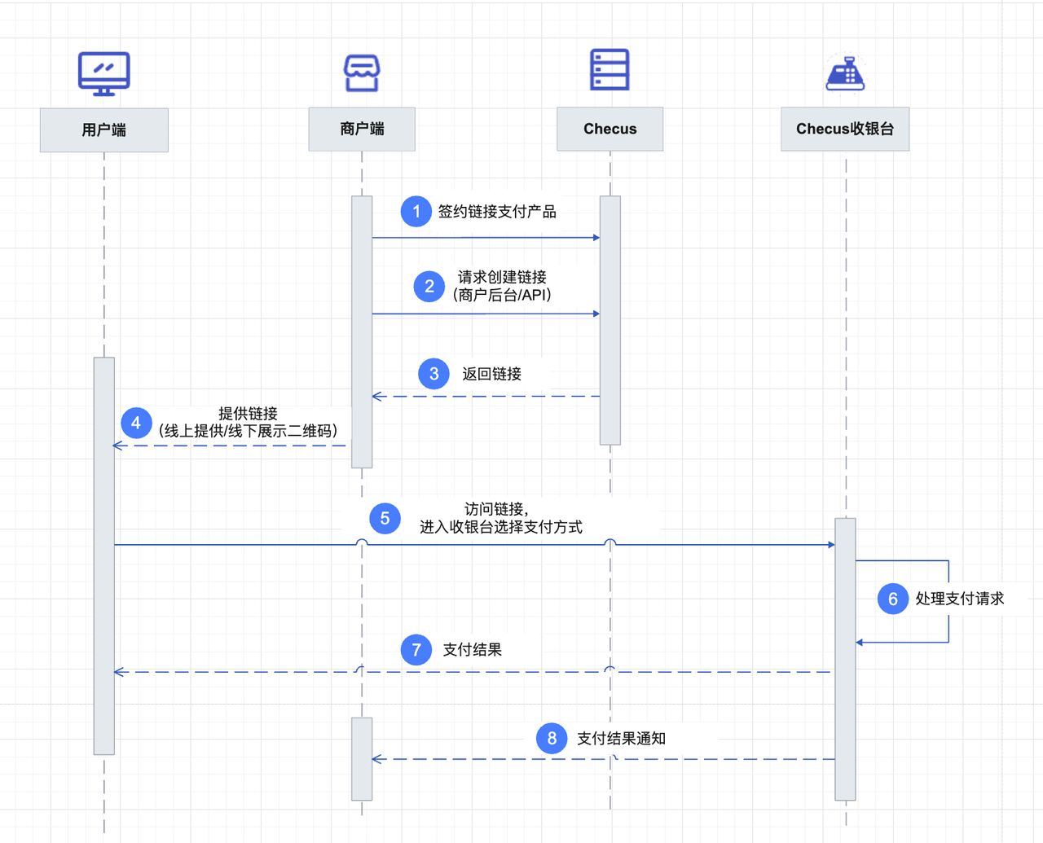
Task: Select the cash register icon
Action: click(845, 73)
